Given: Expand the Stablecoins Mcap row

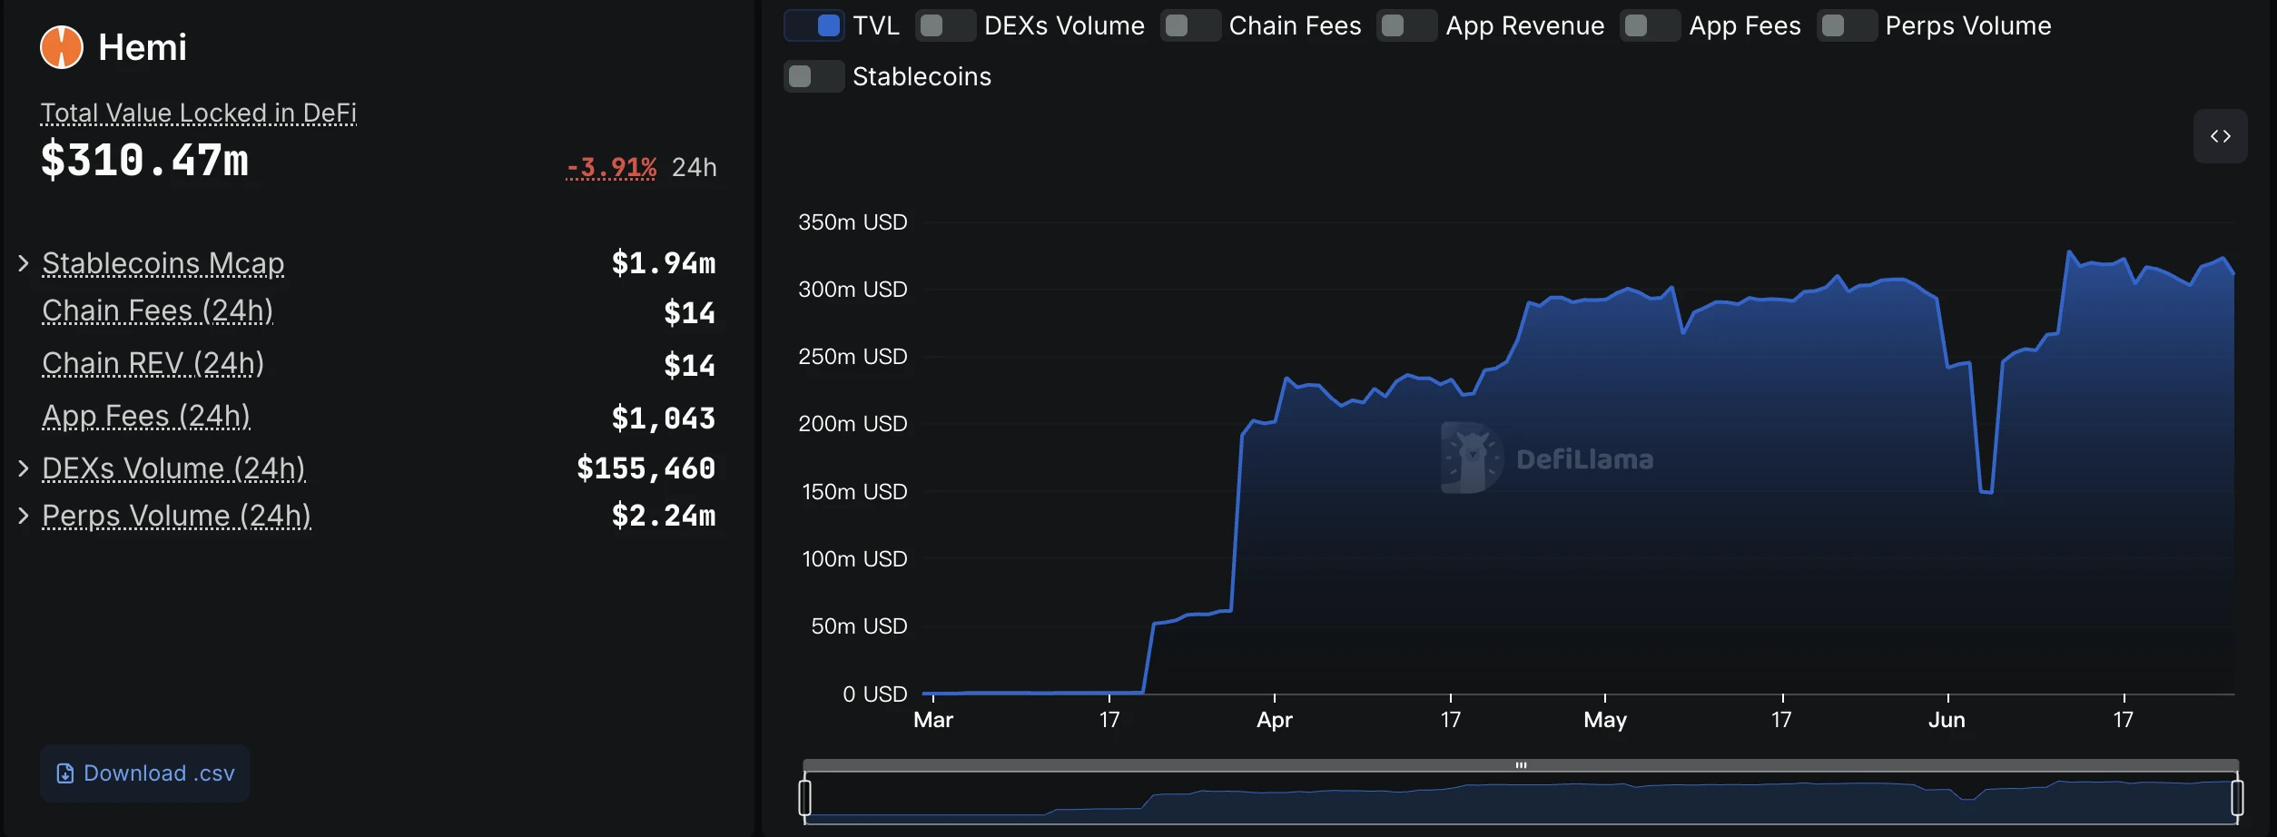Looking at the screenshot, I should pos(24,263).
